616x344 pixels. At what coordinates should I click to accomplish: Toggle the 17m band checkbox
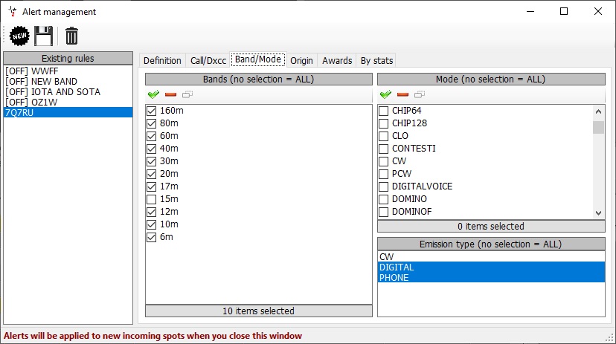(151, 186)
